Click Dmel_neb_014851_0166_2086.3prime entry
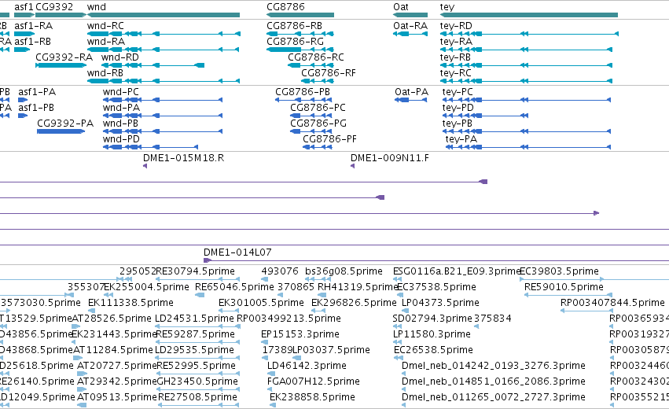The height and width of the screenshot is (409, 669). [x=494, y=381]
